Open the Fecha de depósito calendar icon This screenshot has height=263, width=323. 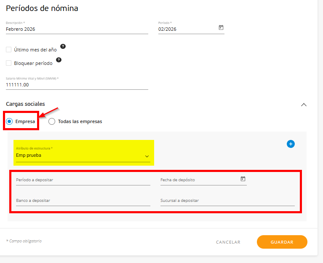tap(243, 179)
